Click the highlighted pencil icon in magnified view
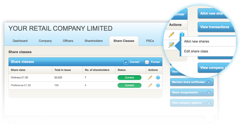This screenshot has height=130, width=241. [x=171, y=45]
